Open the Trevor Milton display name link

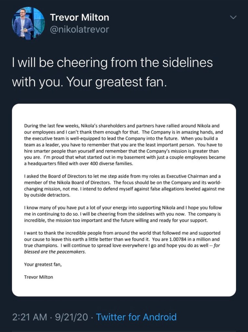[80, 17]
